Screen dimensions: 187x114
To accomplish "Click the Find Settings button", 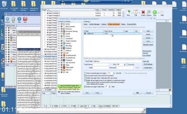I will click(148, 64).
